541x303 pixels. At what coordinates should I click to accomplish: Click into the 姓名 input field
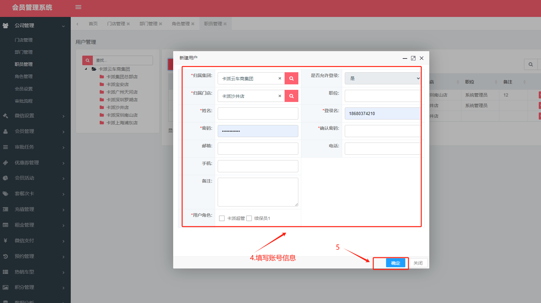click(258, 113)
